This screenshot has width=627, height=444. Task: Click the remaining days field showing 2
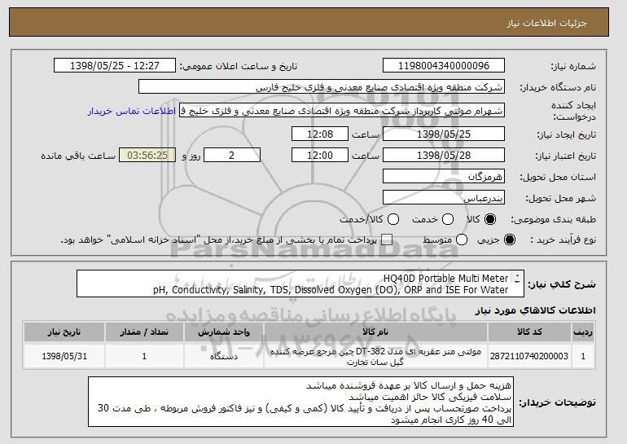(232, 156)
